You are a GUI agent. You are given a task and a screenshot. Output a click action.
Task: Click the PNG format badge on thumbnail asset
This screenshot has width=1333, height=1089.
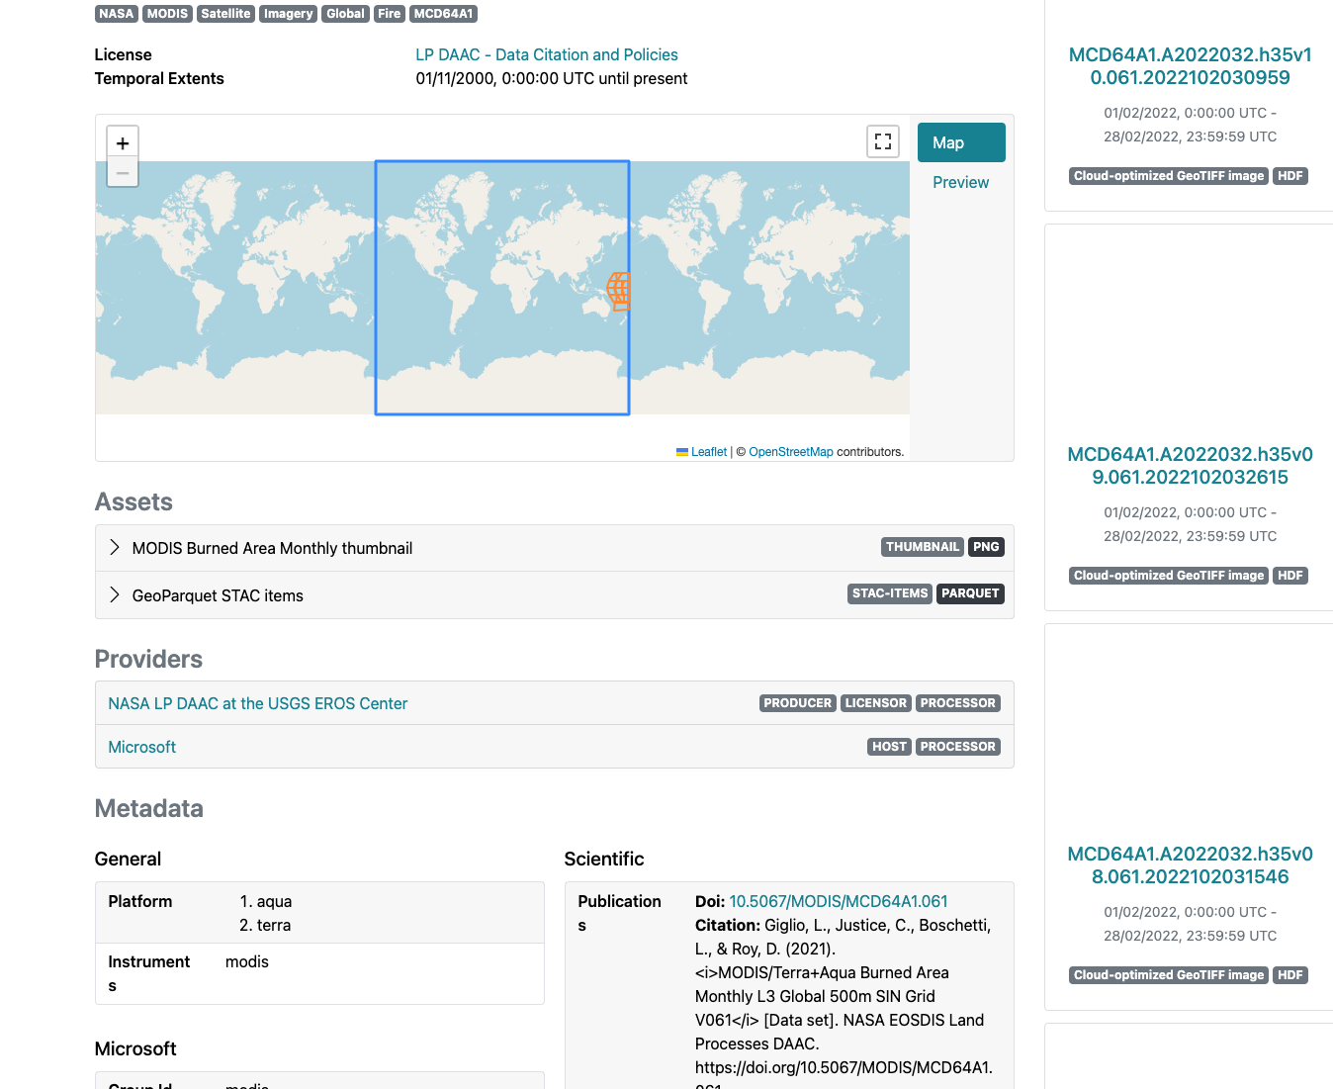point(986,546)
